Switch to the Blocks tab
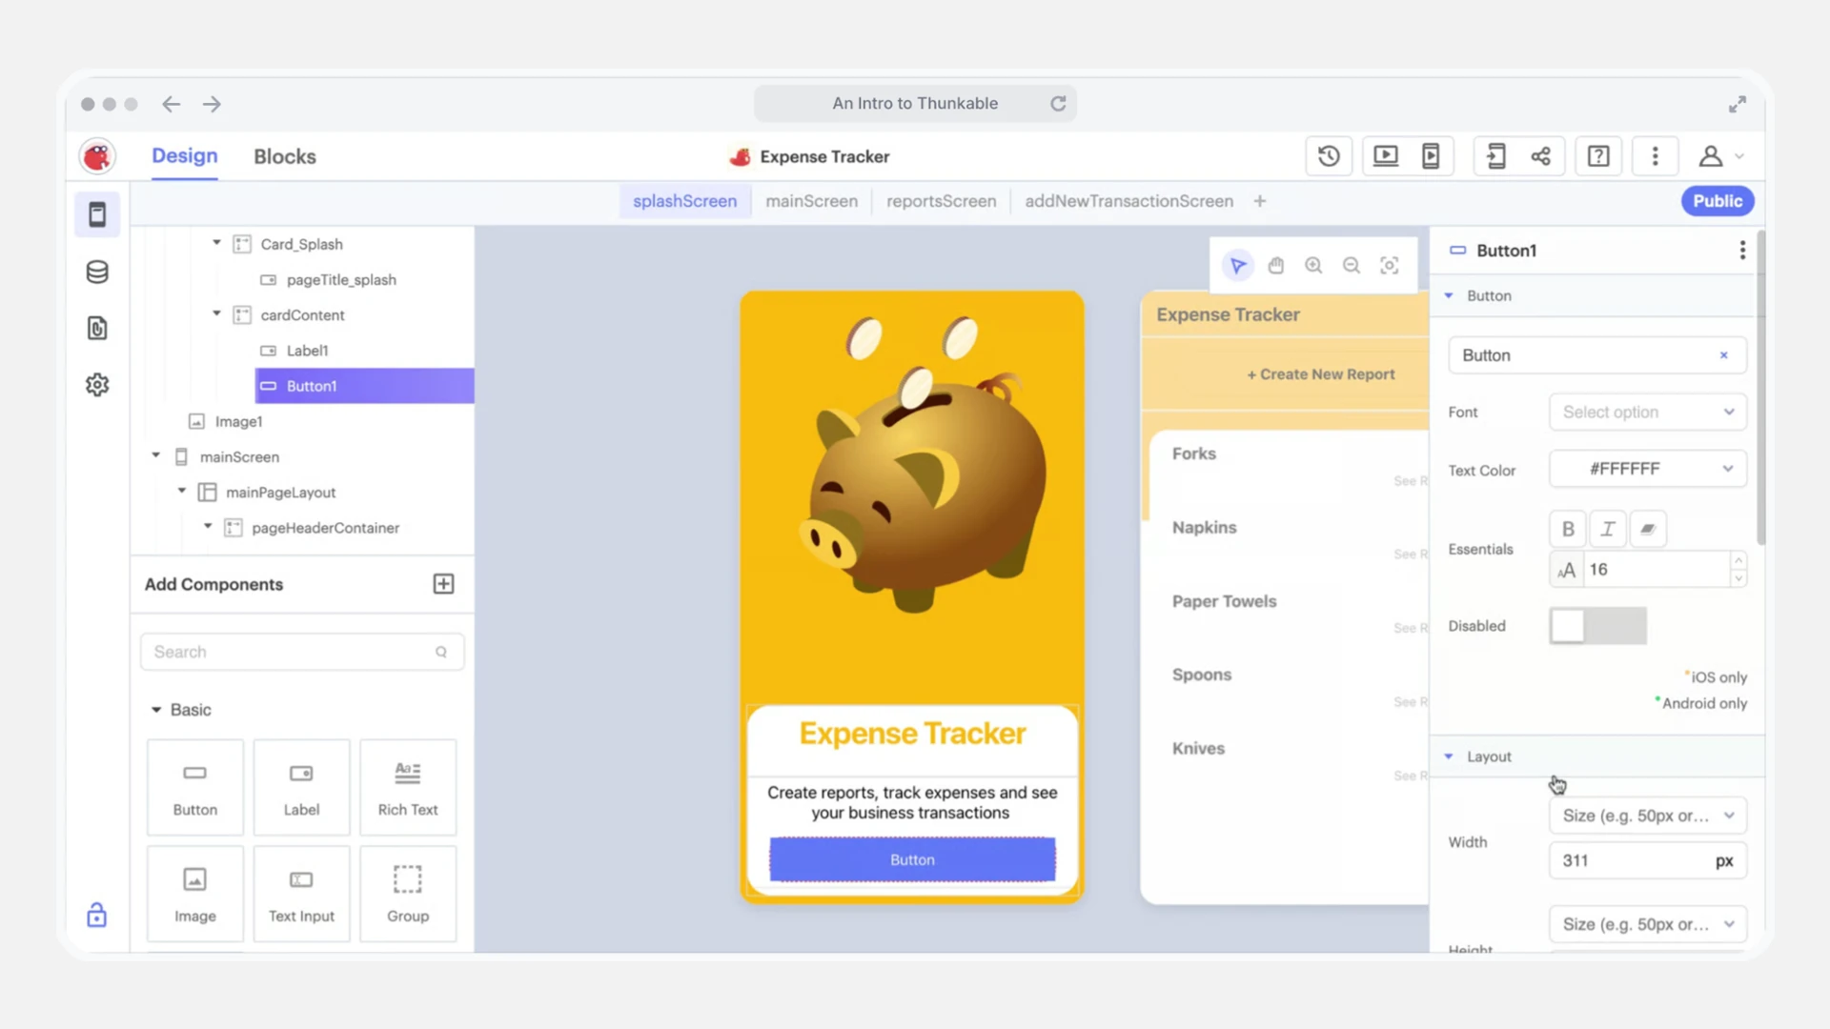The height and width of the screenshot is (1029, 1830). (x=284, y=157)
